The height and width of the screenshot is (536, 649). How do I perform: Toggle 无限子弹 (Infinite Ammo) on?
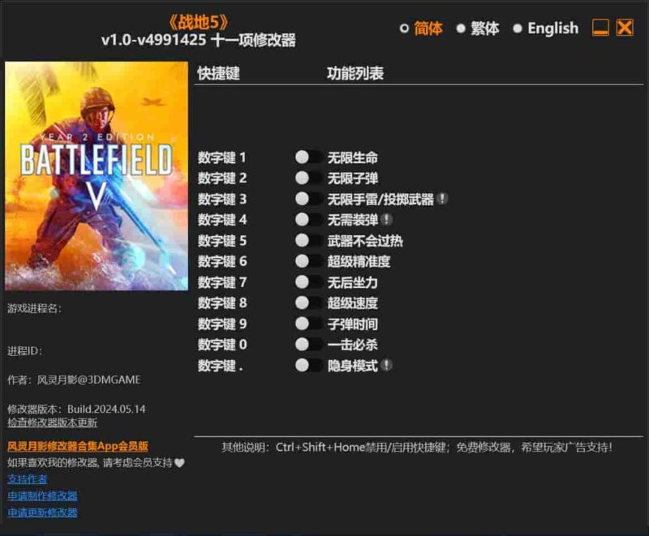pyautogui.click(x=304, y=178)
